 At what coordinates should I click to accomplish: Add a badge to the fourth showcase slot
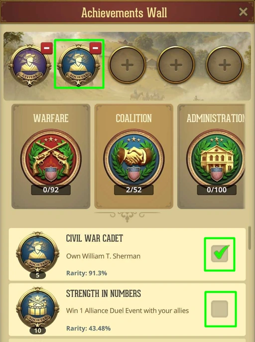[x=176, y=65]
